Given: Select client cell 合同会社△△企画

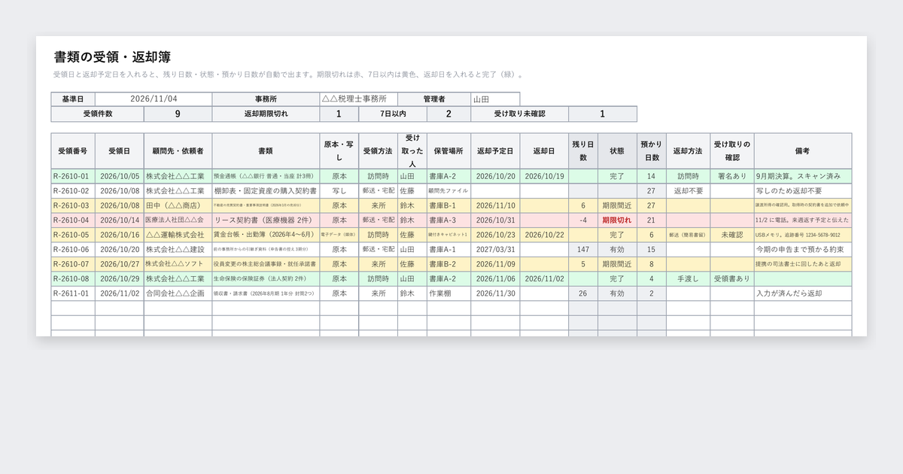Looking at the screenshot, I should [x=178, y=293].
